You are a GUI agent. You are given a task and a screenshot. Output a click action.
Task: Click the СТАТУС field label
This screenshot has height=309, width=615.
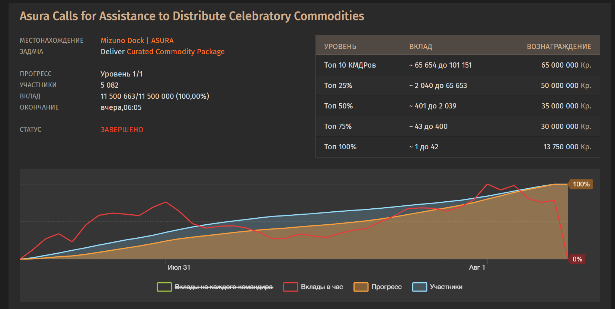click(x=31, y=130)
